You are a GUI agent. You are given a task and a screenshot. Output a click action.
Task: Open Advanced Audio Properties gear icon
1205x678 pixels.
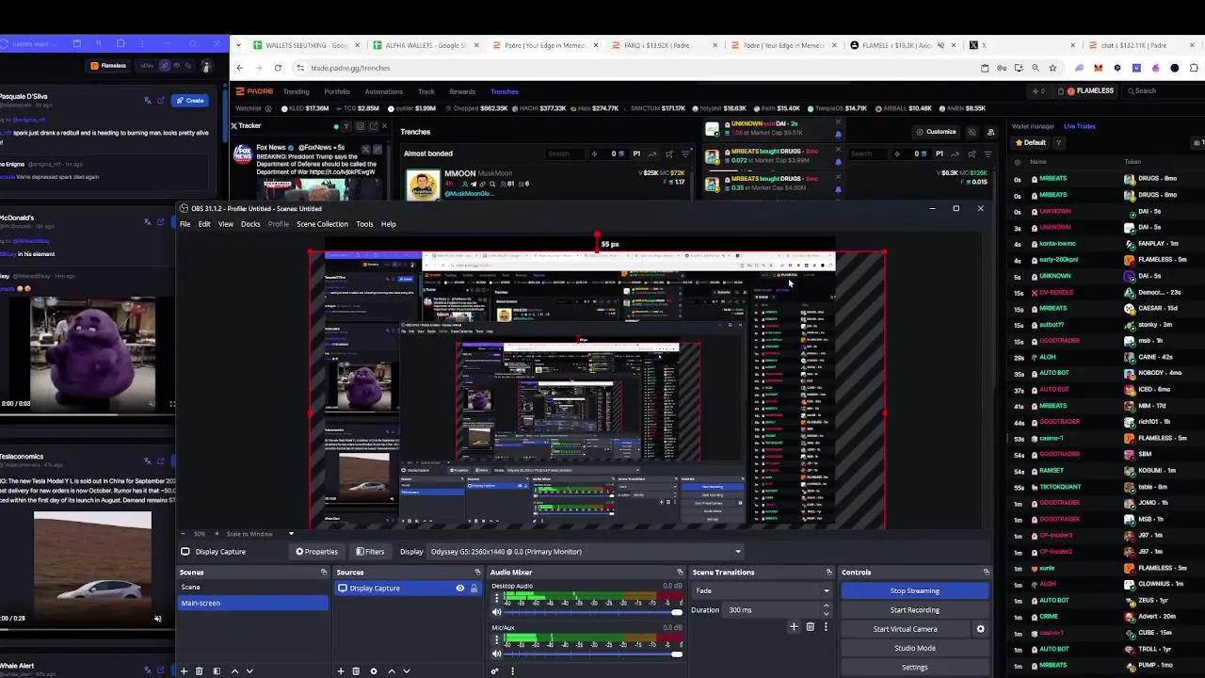coord(494,671)
